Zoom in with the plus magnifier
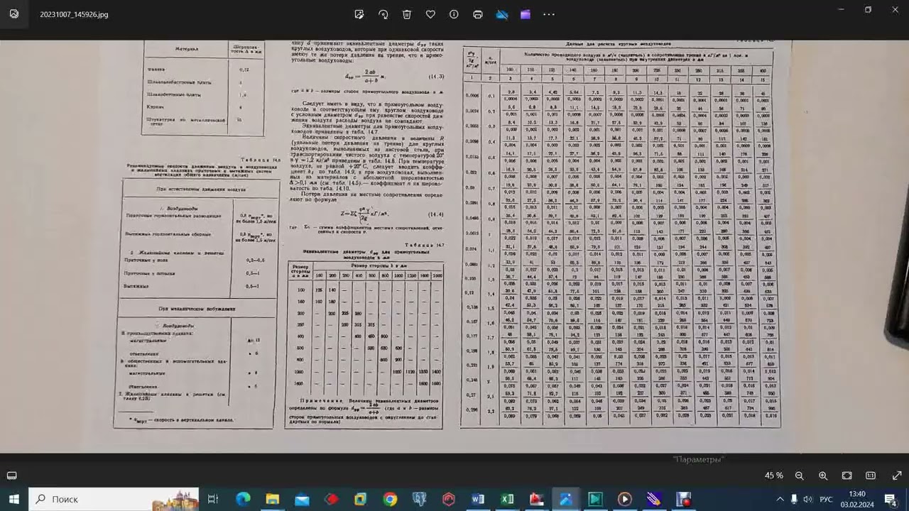This screenshot has width=909, height=511. coord(823,476)
